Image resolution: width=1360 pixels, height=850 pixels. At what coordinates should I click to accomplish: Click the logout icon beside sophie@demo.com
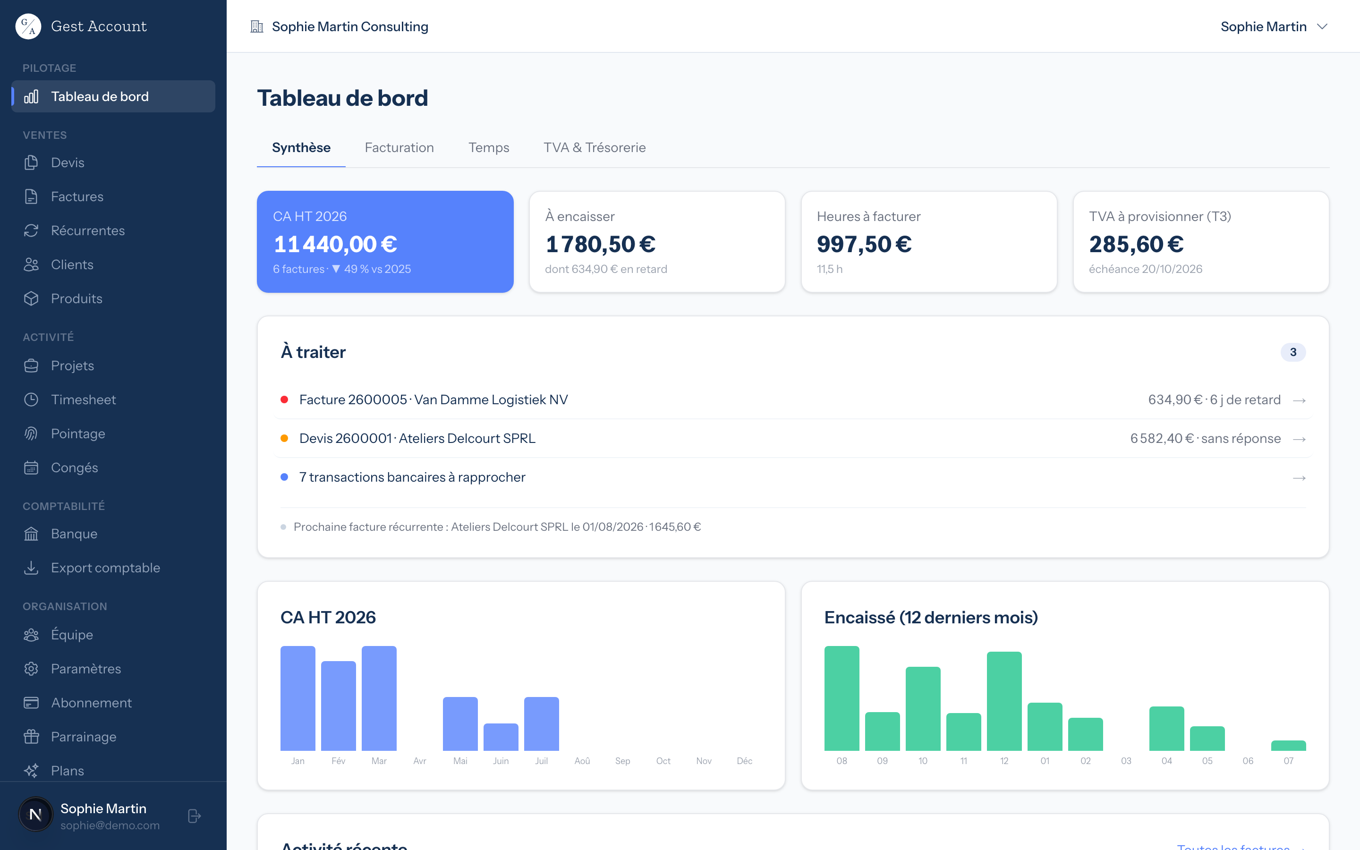click(x=195, y=816)
